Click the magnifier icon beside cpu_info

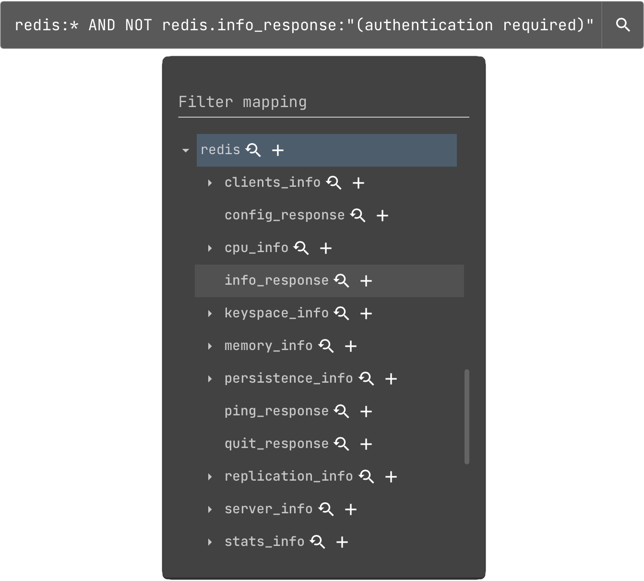(301, 248)
